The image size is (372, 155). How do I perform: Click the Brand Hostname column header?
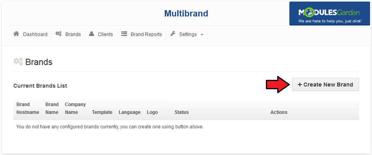coord(28,108)
